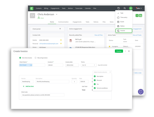Select Notice from the quick-add menu

124,26
